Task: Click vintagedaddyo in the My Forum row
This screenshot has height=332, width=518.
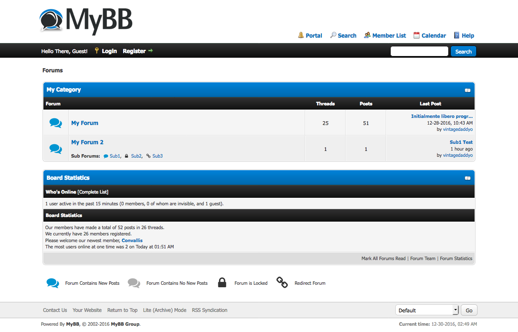Action: coord(458,129)
